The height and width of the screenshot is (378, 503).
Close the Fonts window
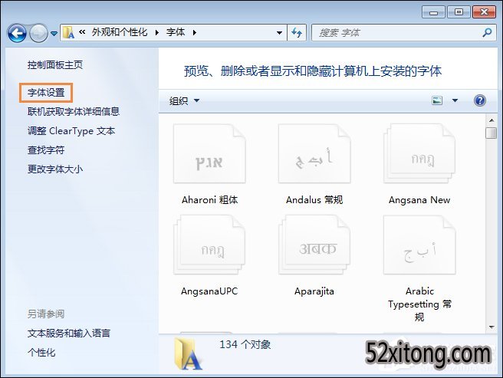point(484,12)
